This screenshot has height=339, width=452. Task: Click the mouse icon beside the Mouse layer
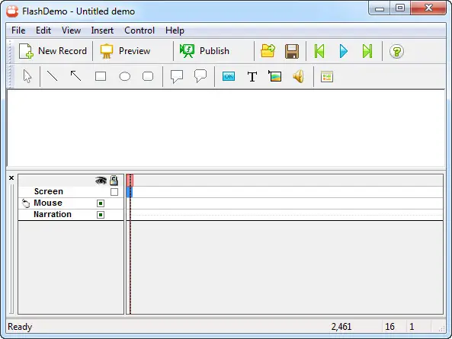click(x=26, y=203)
